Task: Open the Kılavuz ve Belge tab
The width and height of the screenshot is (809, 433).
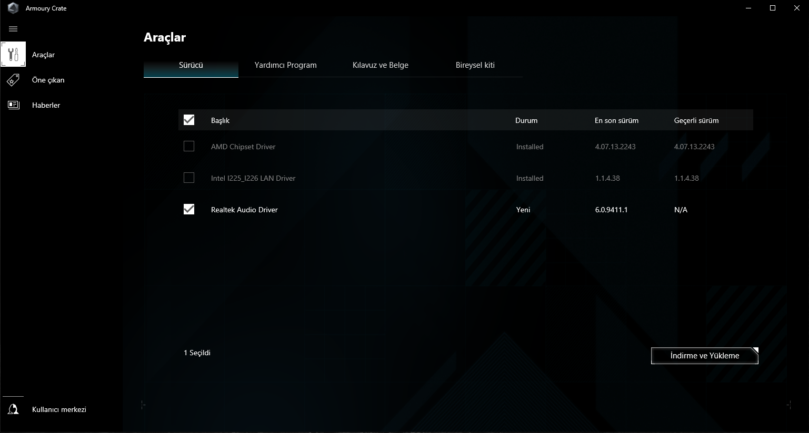Action: pos(381,65)
